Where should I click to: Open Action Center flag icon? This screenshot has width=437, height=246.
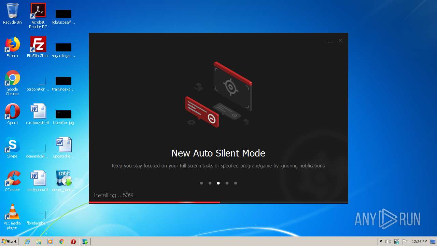(405, 242)
